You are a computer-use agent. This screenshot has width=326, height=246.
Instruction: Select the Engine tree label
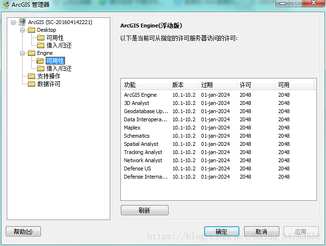point(45,53)
